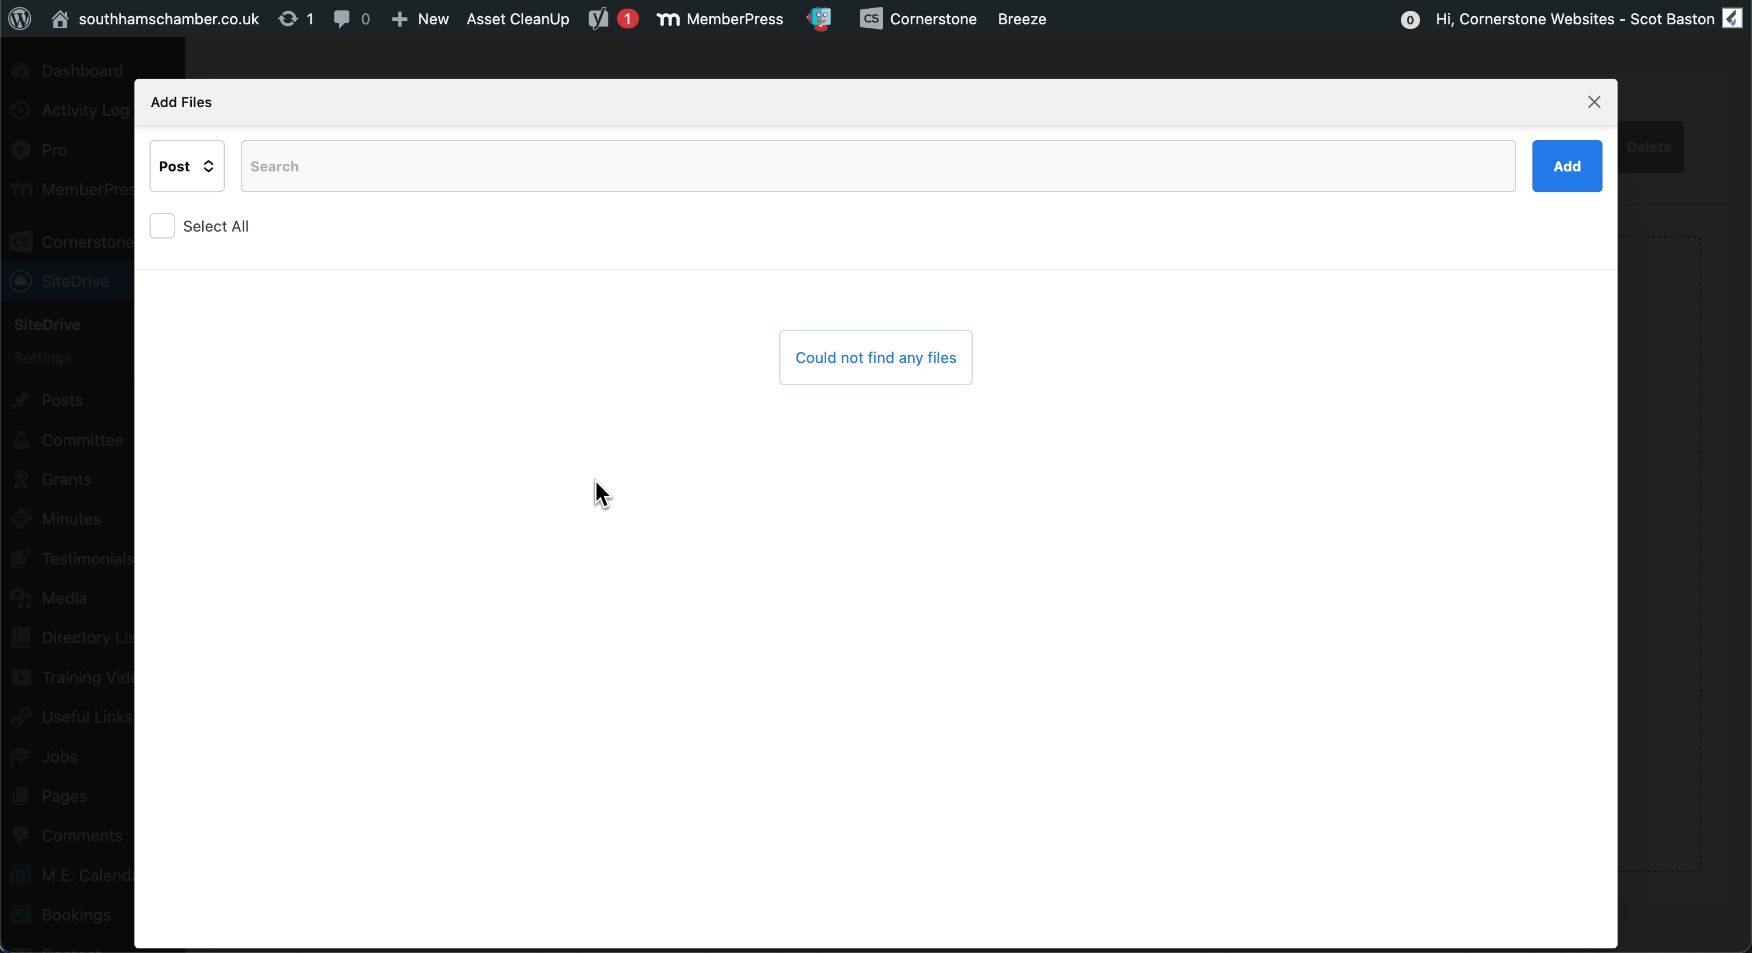Click the notification count badge near username
This screenshot has width=1752, height=953.
click(1410, 20)
